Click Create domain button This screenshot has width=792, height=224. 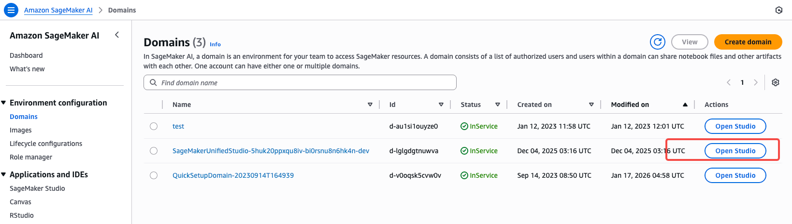point(748,42)
